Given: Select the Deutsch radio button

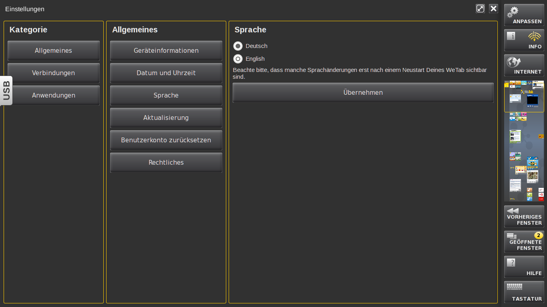Looking at the screenshot, I should (238, 46).
